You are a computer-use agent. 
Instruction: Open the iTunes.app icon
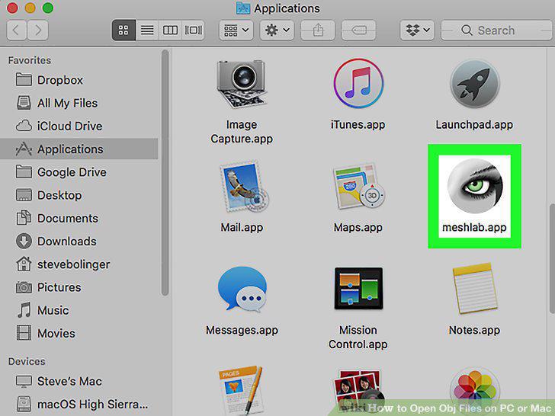pyautogui.click(x=358, y=84)
